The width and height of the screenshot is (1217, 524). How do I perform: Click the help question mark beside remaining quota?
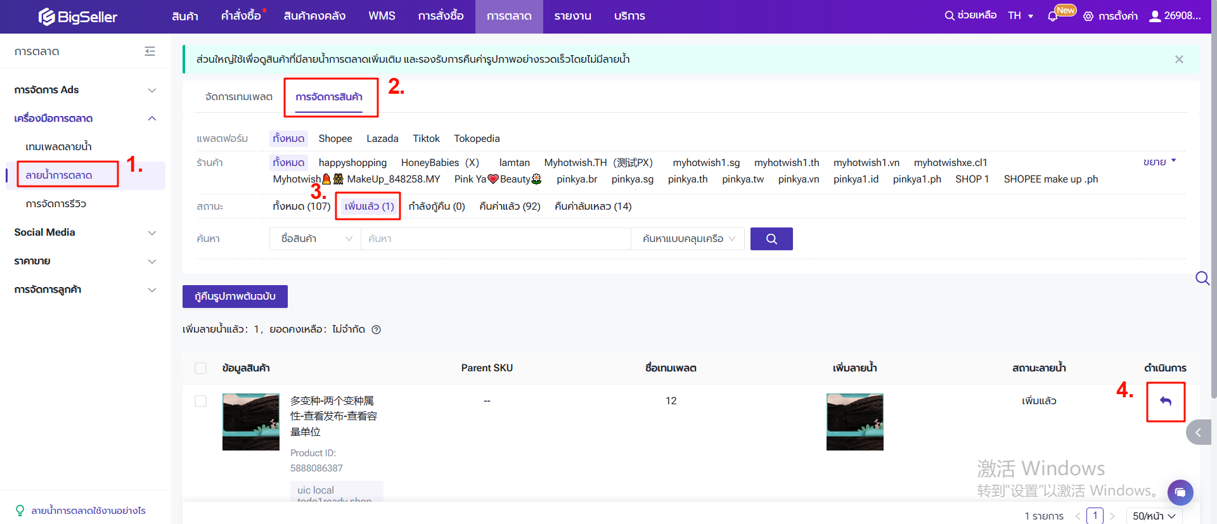coord(377,329)
